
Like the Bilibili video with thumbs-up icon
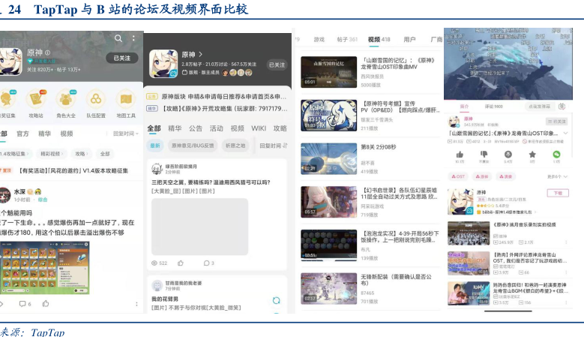click(459, 155)
